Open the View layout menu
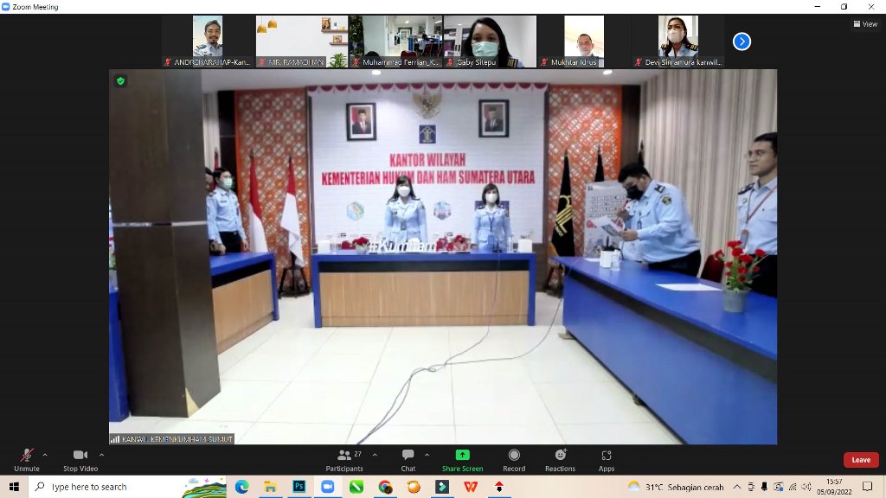This screenshot has height=498, width=886. pyautogui.click(x=865, y=24)
